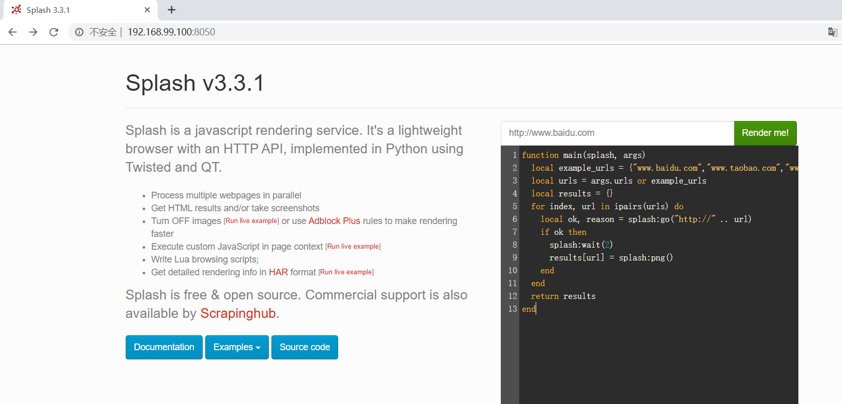Run live example for custom JavaScript

353,247
